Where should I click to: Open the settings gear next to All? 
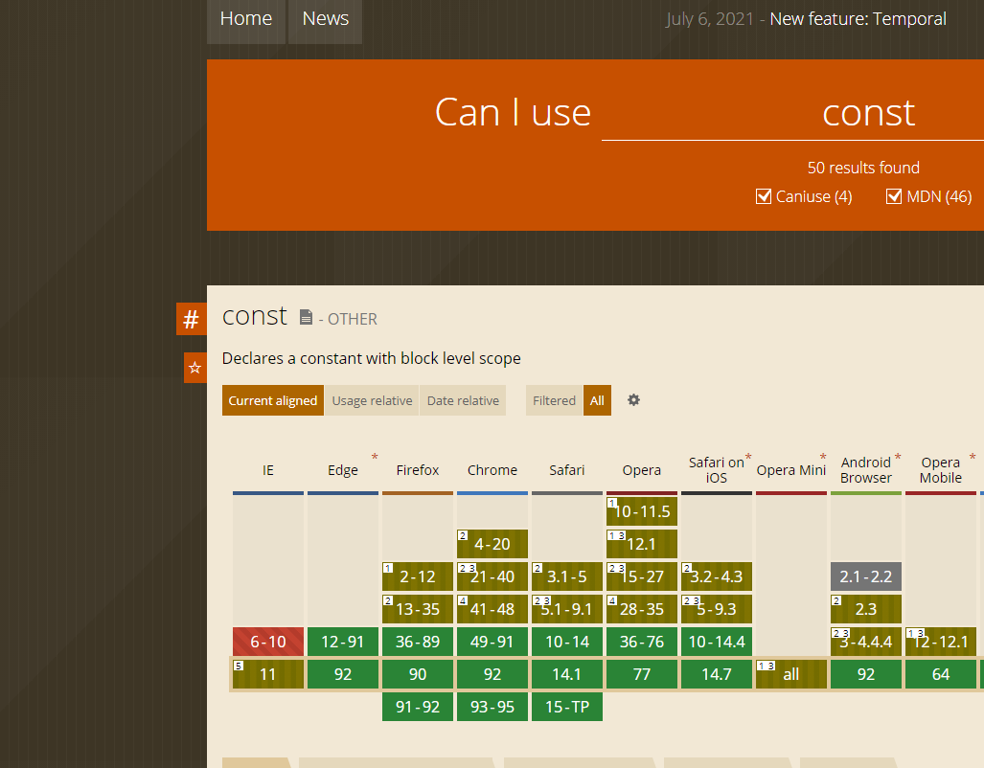(634, 400)
